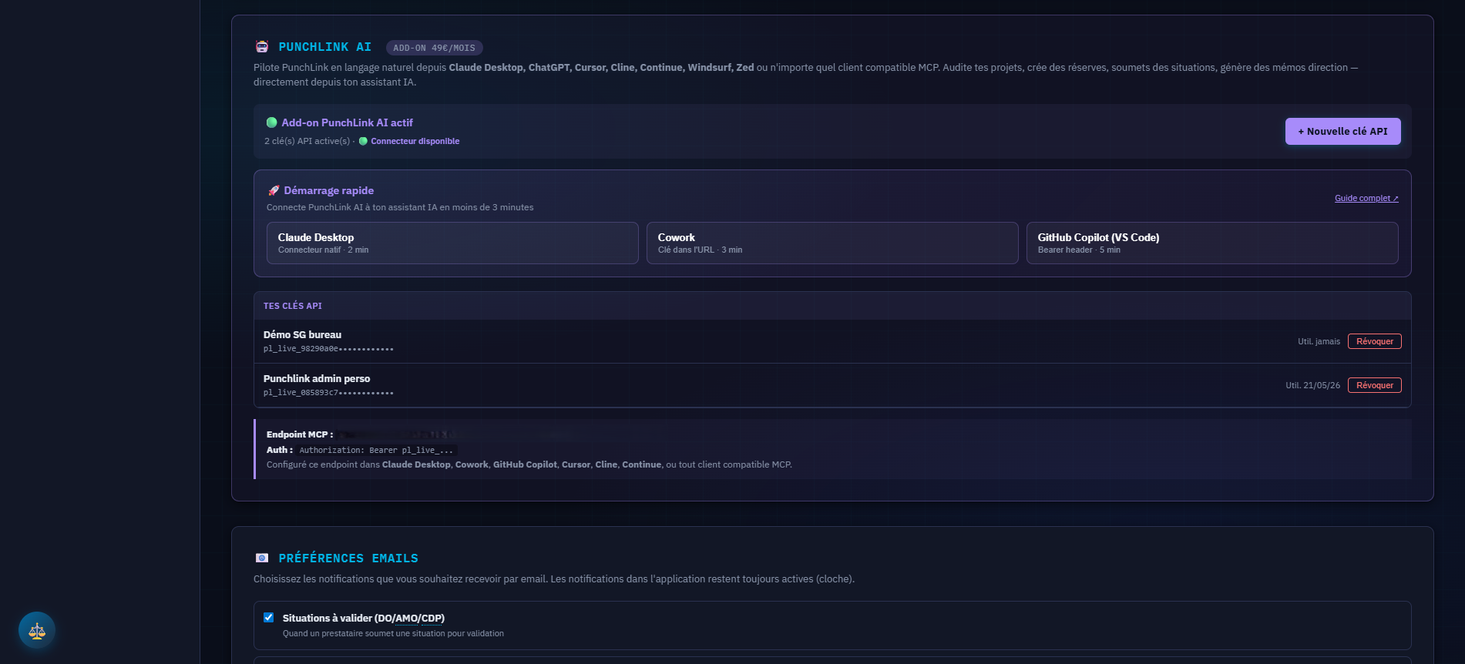The image size is (1465, 664).
Task: Click the Add-on PunchLink AI actif label
Action: click(347, 122)
